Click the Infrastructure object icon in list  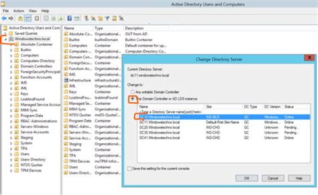66,80
